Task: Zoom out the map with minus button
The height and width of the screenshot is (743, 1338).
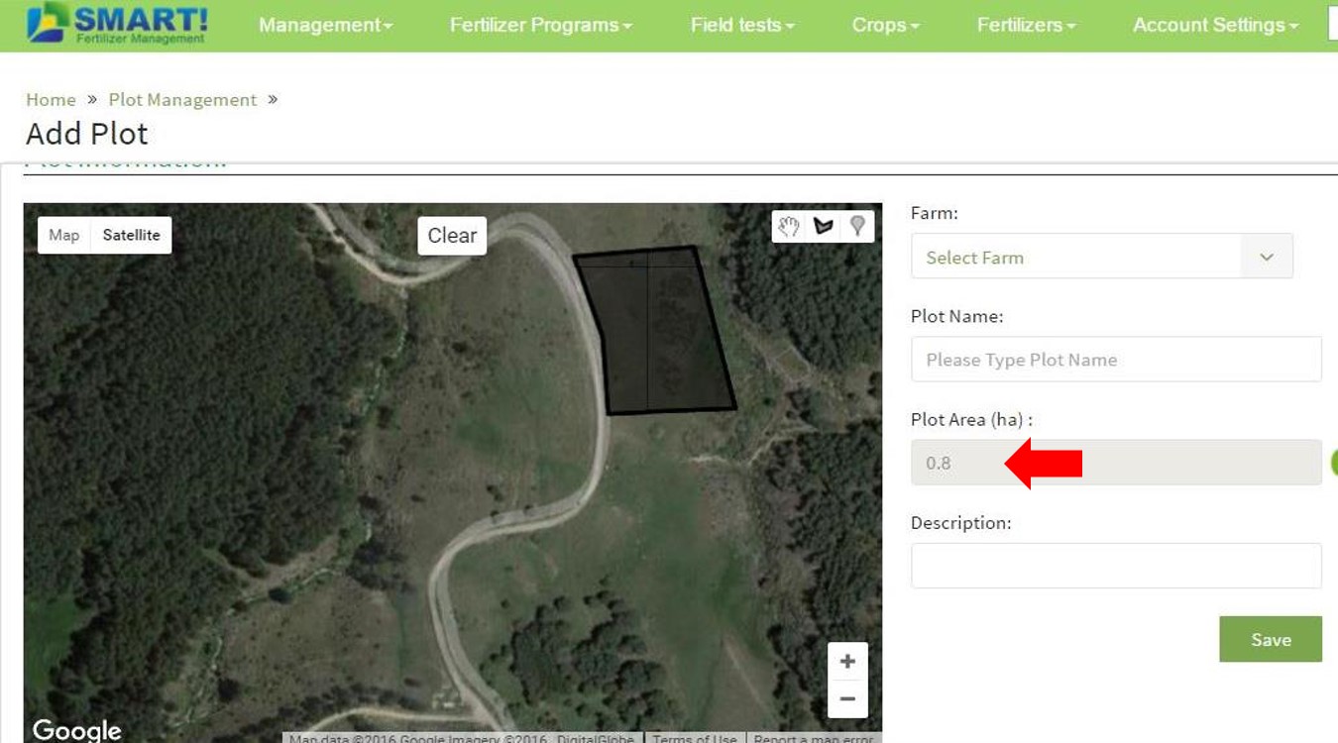Action: point(847,698)
